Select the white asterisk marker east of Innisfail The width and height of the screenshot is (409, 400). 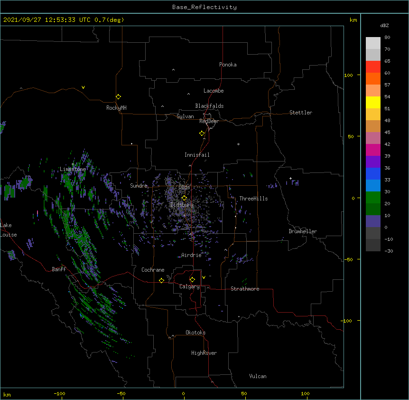238,144
